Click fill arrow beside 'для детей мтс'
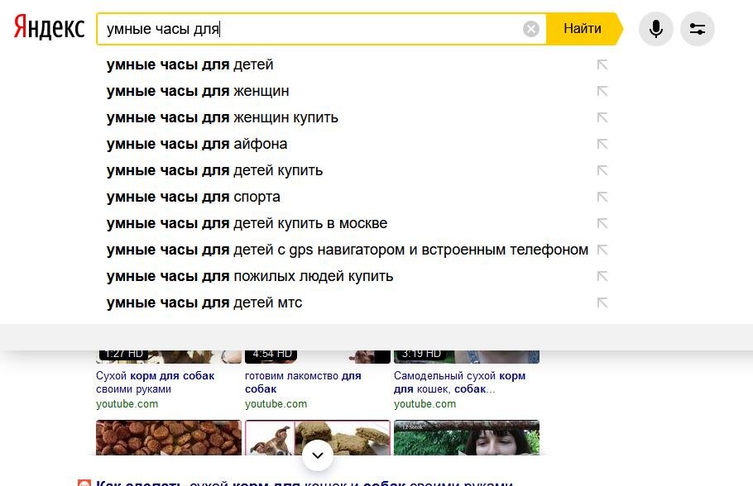This screenshot has height=486, width=753. coord(602,303)
